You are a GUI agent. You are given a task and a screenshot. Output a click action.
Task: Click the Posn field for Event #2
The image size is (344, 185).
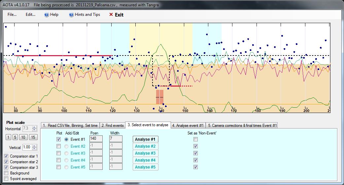pos(96,146)
